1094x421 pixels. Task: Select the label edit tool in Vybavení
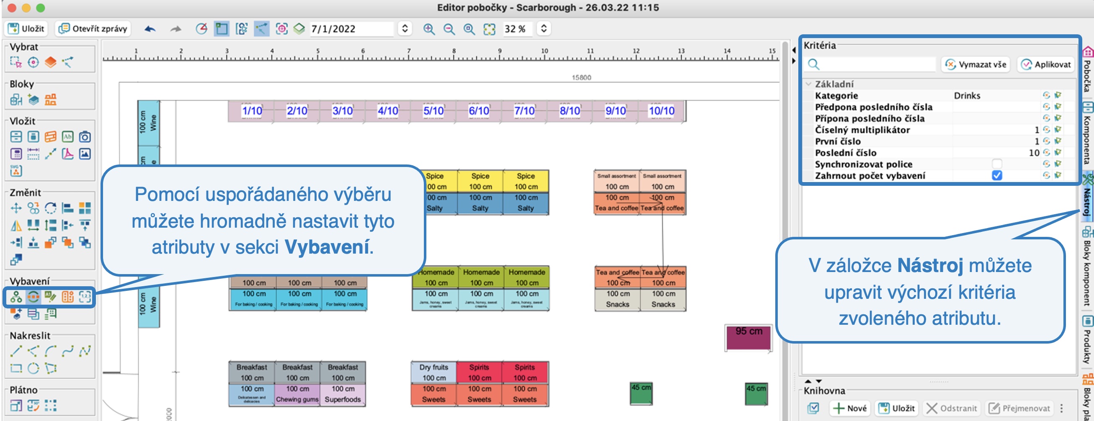[x=51, y=297]
